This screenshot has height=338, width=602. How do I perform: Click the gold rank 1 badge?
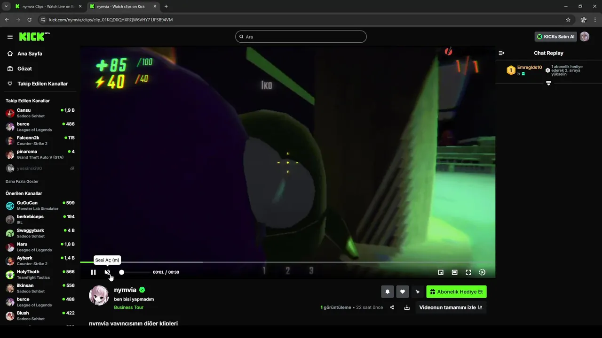click(511, 70)
